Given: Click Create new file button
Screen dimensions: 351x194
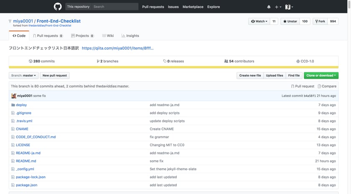Looking at the screenshot, I should [x=250, y=75].
